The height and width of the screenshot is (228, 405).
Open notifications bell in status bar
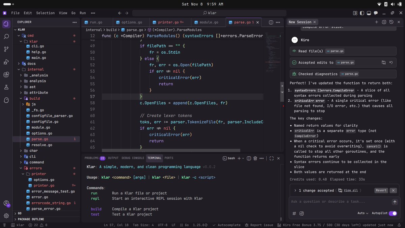point(399,225)
